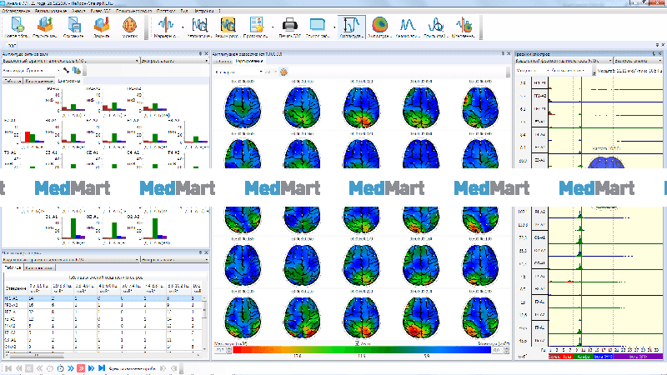Open the short View menu item

pos(184,11)
